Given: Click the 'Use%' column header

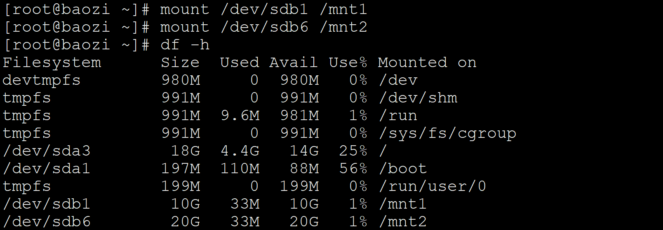Looking at the screenshot, I should coord(348,63).
